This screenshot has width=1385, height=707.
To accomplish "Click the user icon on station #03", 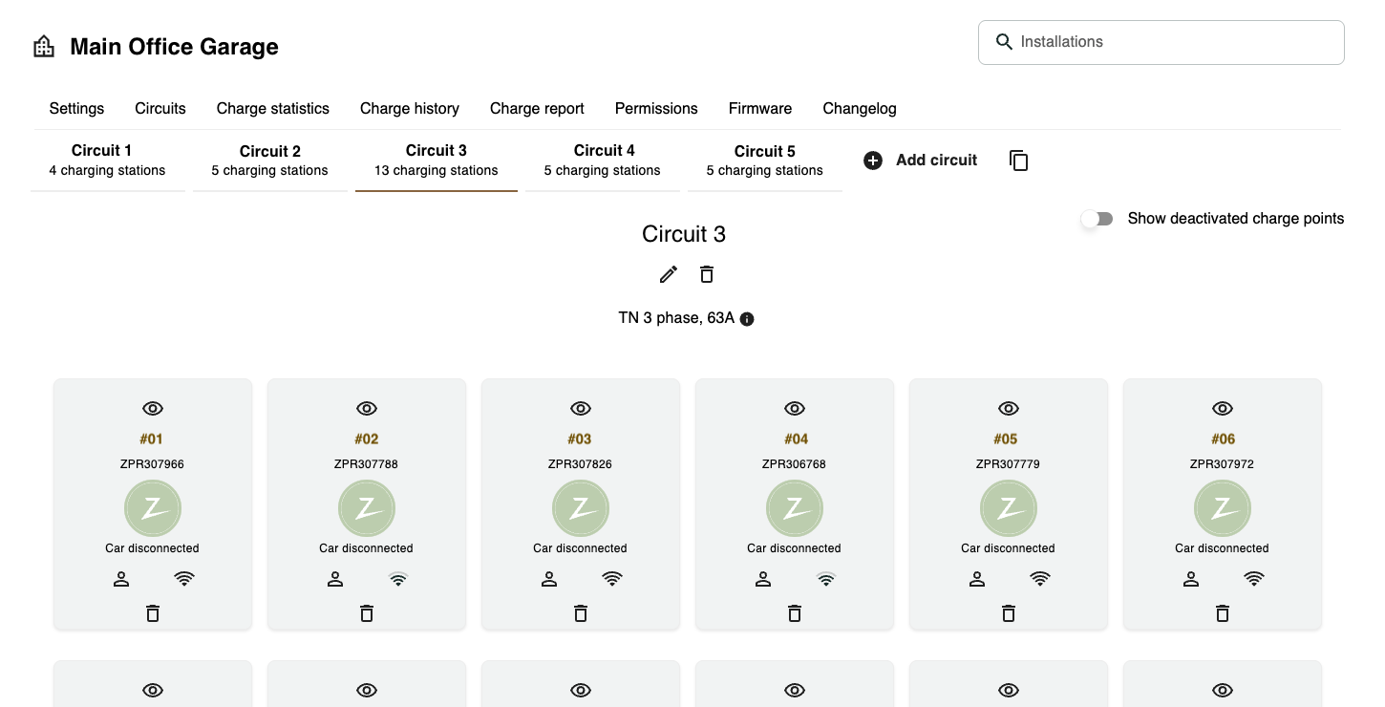I will click(549, 579).
